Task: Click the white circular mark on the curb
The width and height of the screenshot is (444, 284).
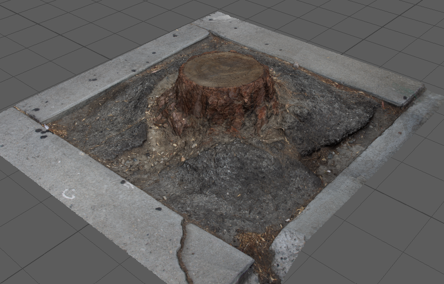Action: click(68, 194)
